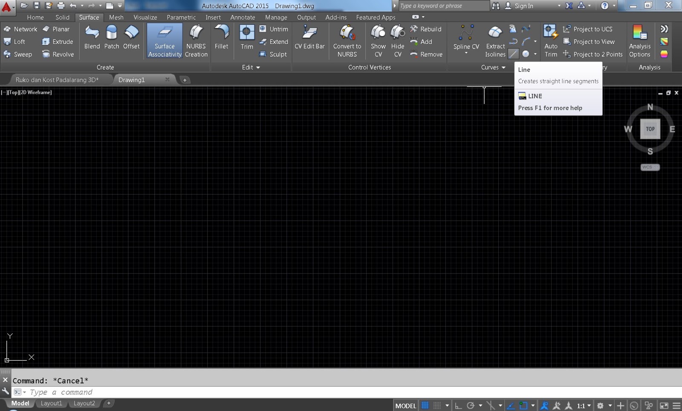682x411 pixels.
Task: Toggle the drawing grid display
Action: [425, 405]
